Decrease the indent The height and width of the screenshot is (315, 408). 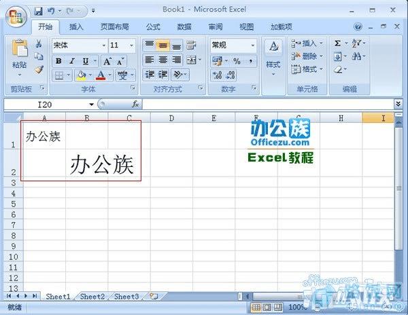tap(150, 75)
